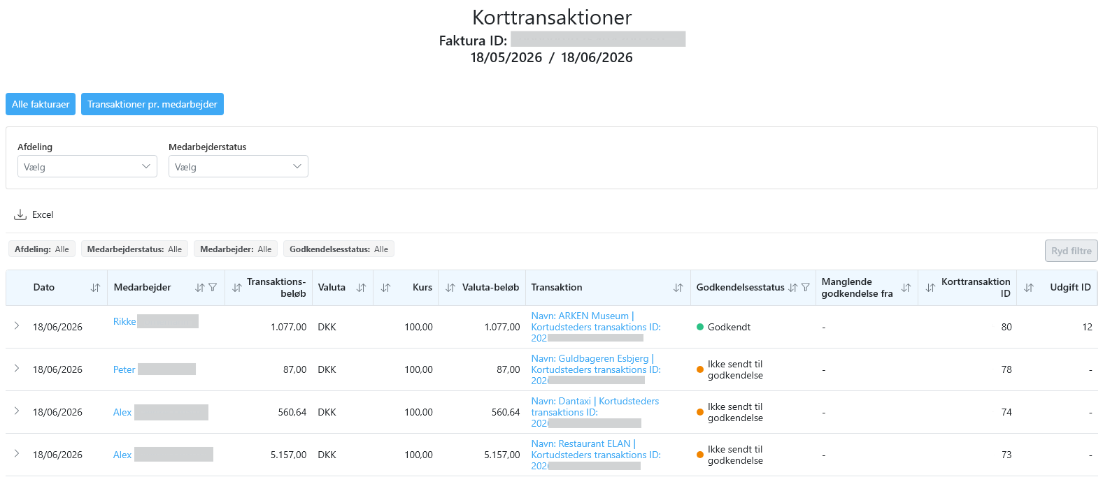Image resolution: width=1103 pixels, height=477 pixels.
Task: Open employee link Peter
Action: [x=124, y=369]
